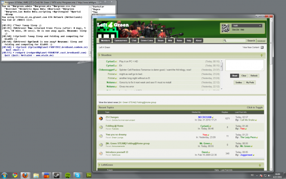286x179 pixels.
Task: Click the Introduce yourself topic status icon
Action: [101, 154]
